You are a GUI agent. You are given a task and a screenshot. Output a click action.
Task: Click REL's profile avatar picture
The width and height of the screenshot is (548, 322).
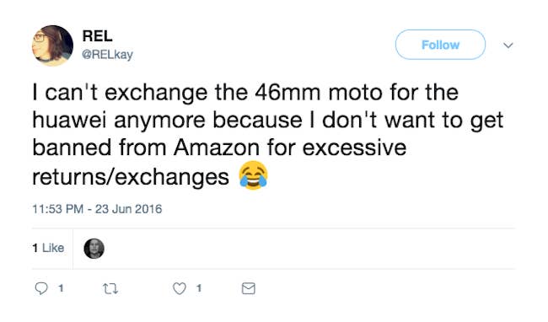(53, 46)
